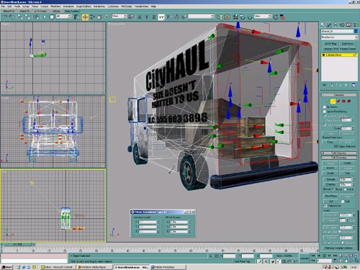Open the Rendering menu
The width and height of the screenshot is (360, 270).
point(99,6)
